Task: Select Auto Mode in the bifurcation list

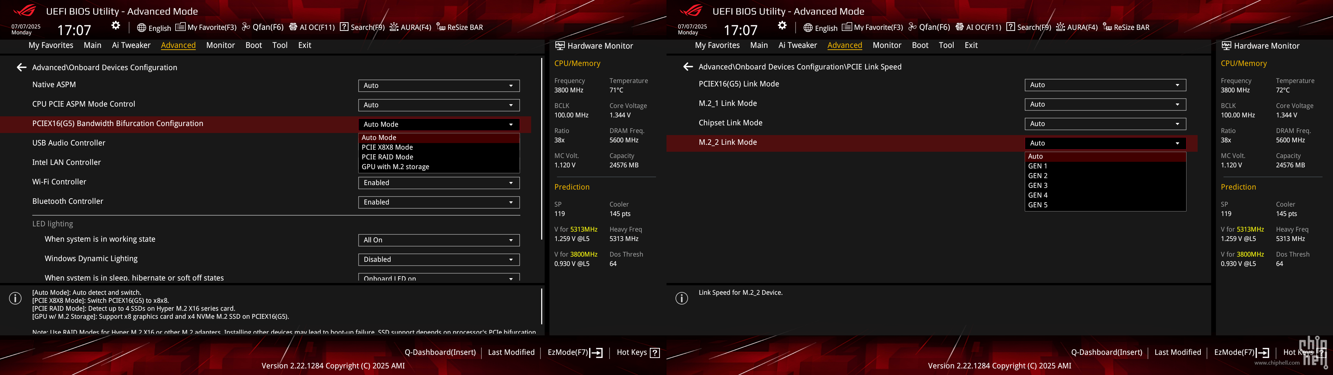Action: (439, 138)
